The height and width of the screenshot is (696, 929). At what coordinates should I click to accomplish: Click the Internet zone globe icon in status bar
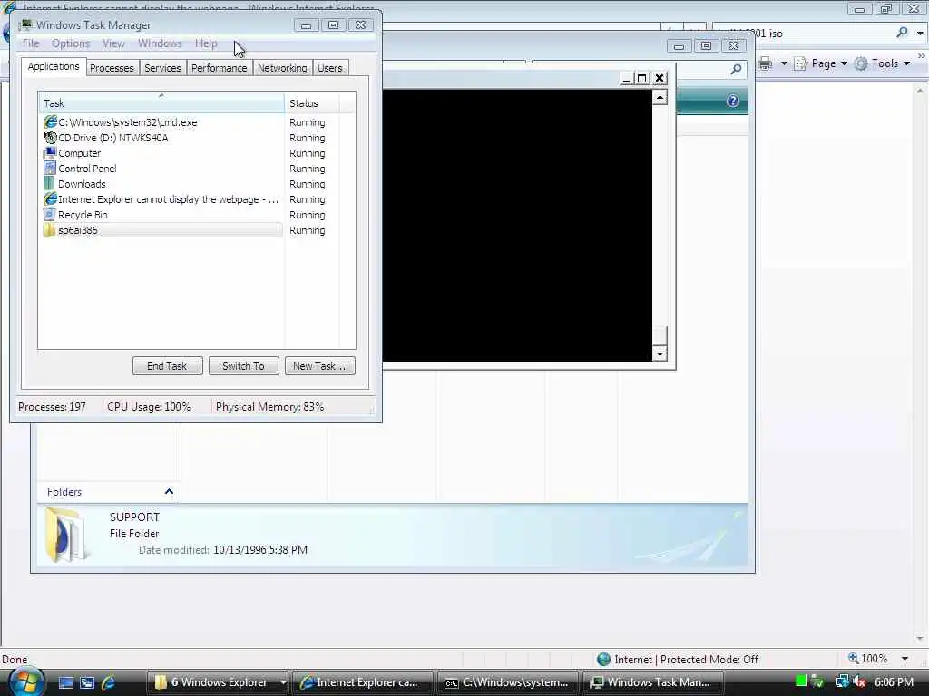(x=603, y=660)
